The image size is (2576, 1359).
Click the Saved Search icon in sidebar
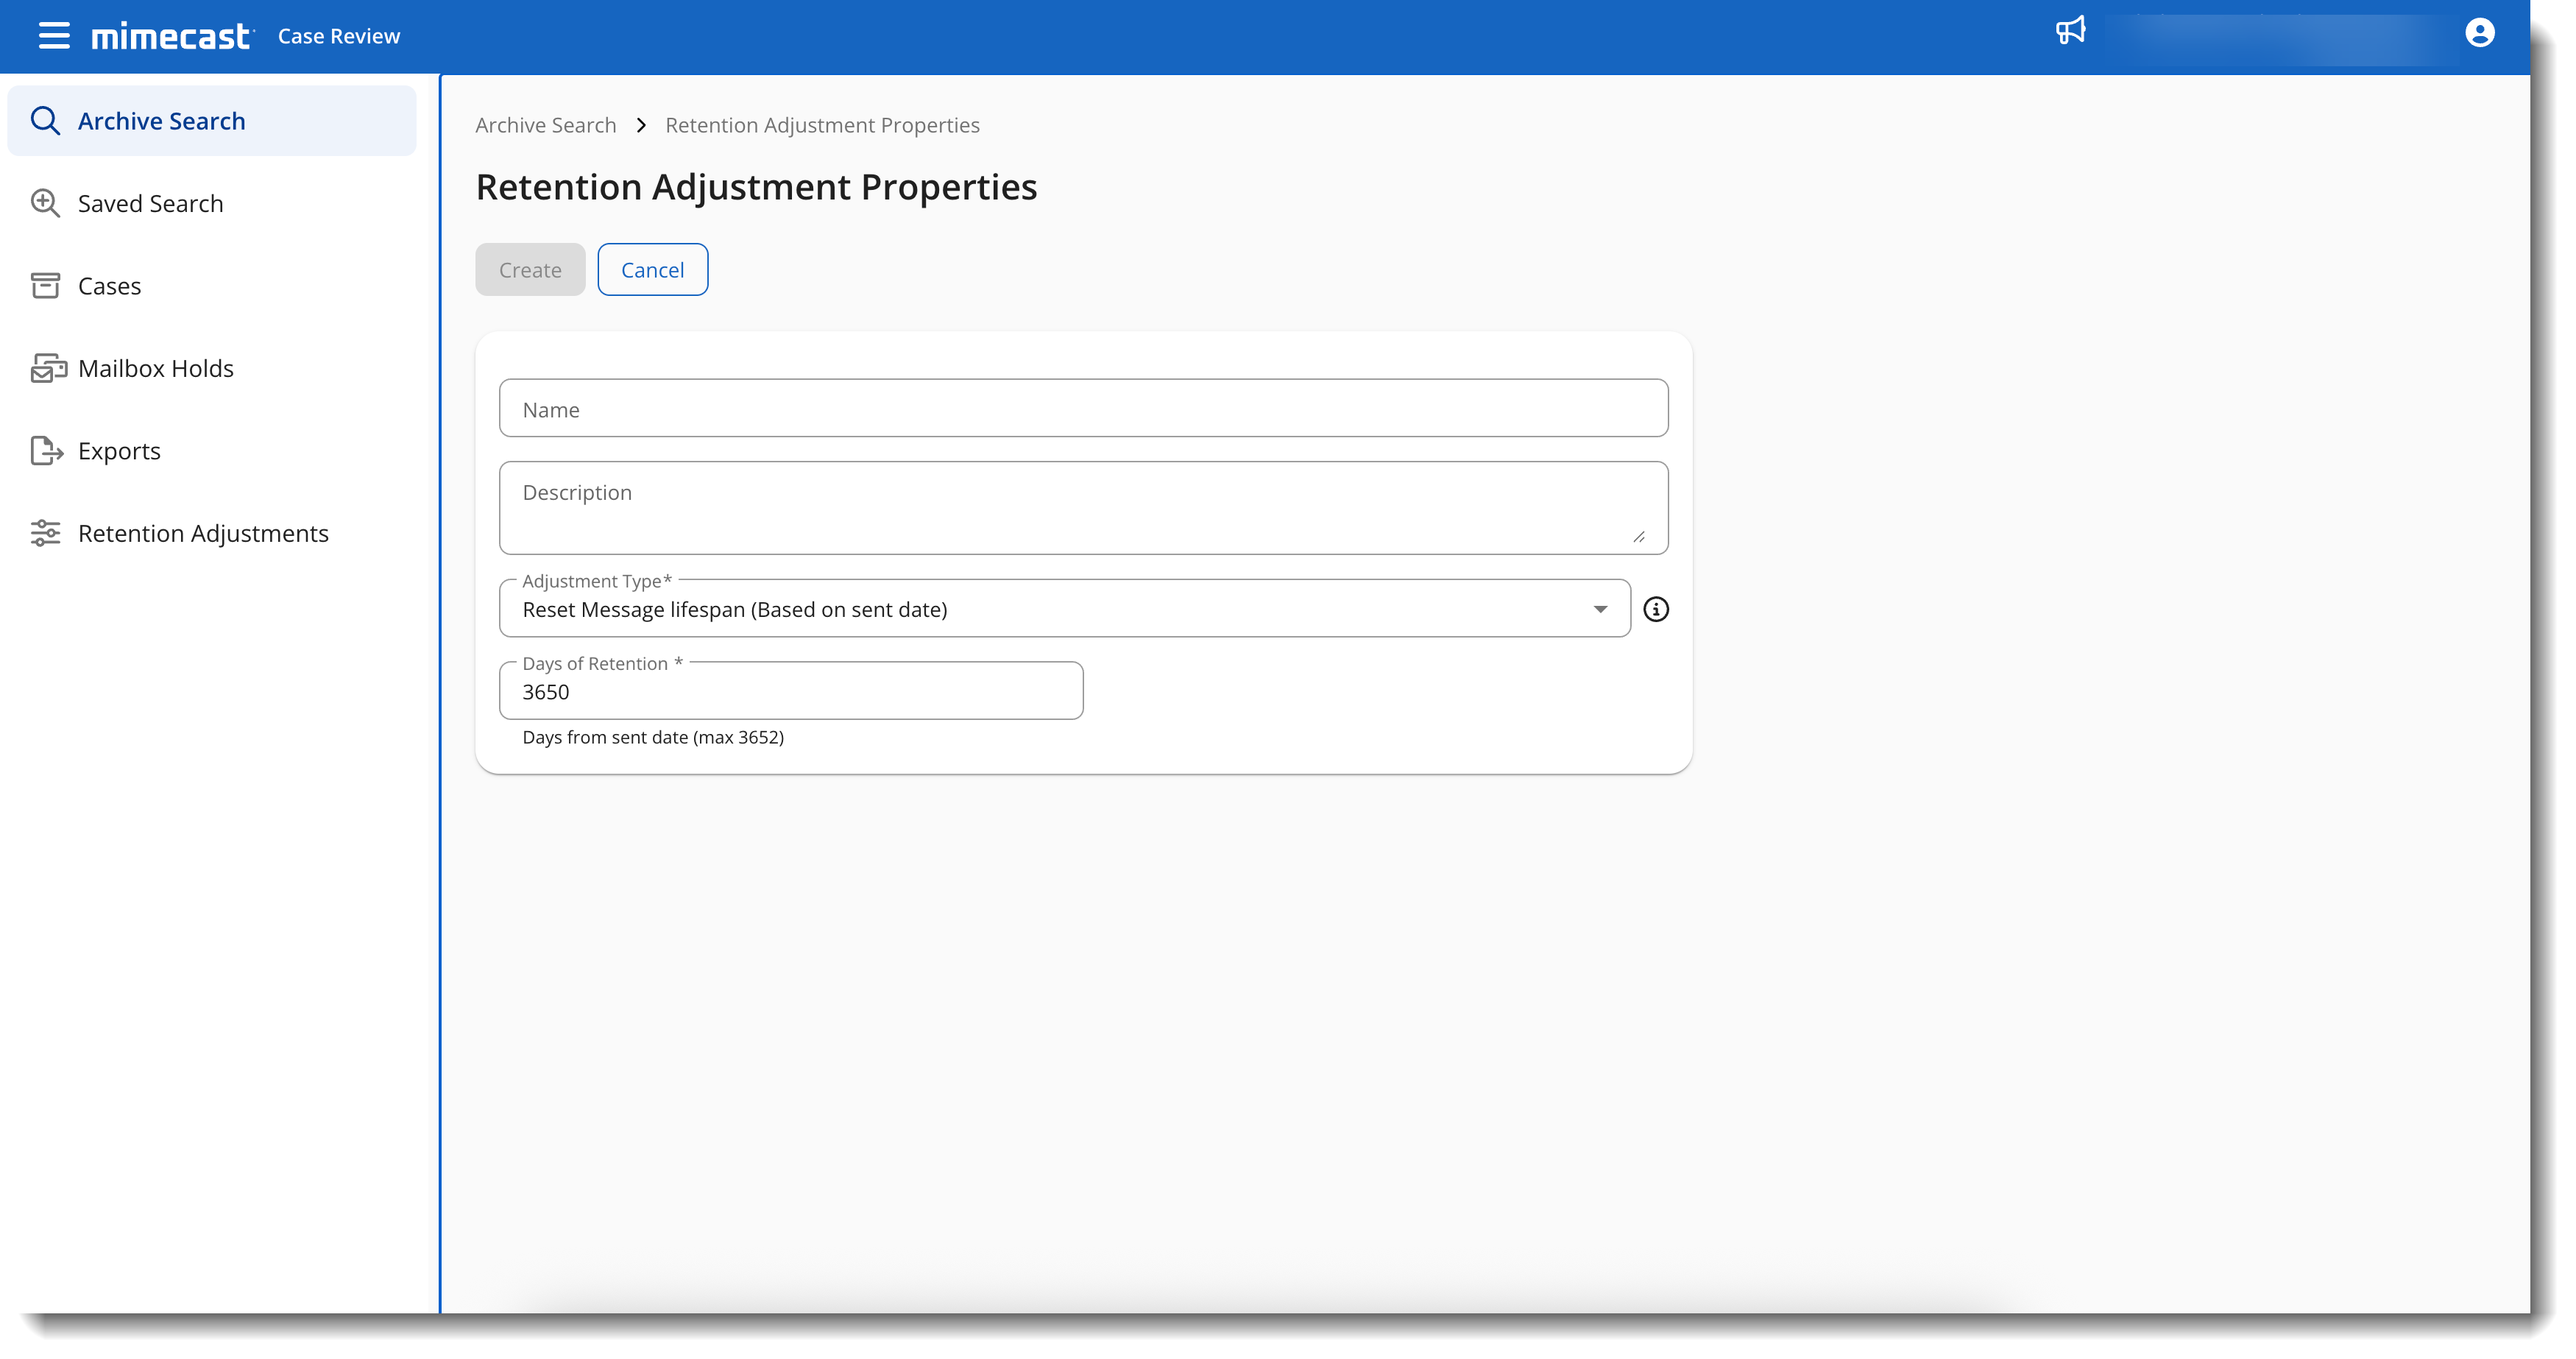pos(45,203)
